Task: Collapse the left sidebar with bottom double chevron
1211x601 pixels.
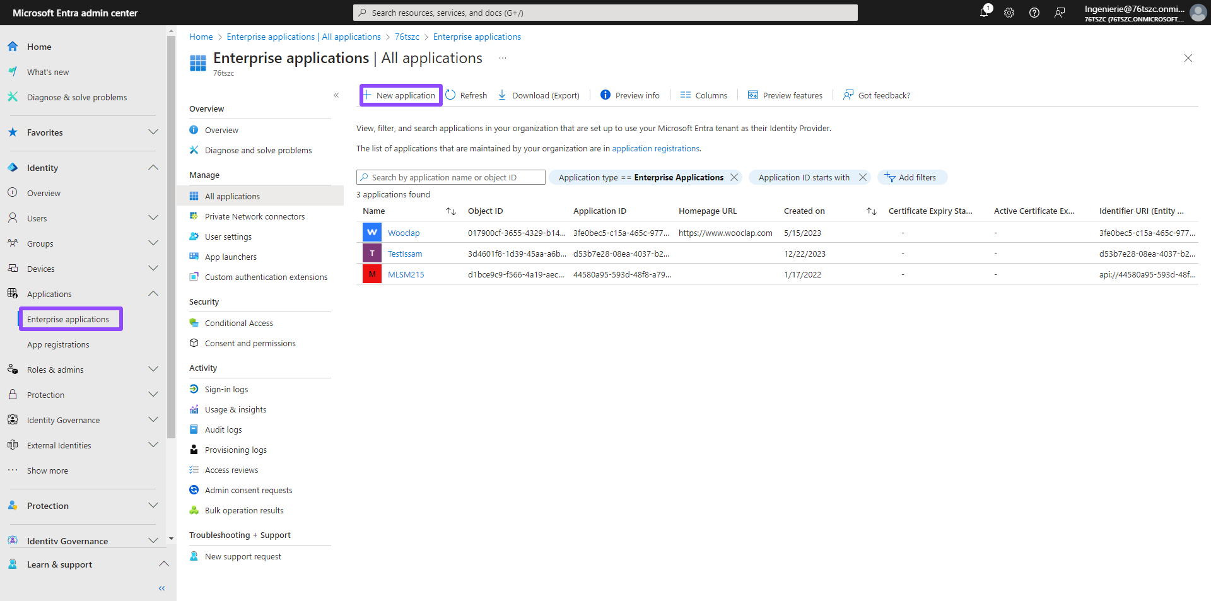Action: point(162,588)
